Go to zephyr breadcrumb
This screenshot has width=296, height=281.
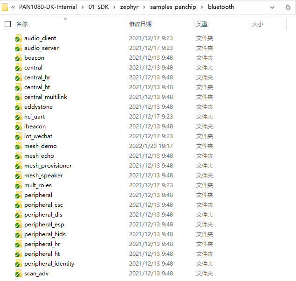coord(129,7)
